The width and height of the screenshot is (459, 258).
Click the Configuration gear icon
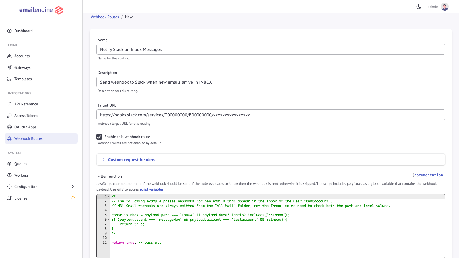click(9, 187)
